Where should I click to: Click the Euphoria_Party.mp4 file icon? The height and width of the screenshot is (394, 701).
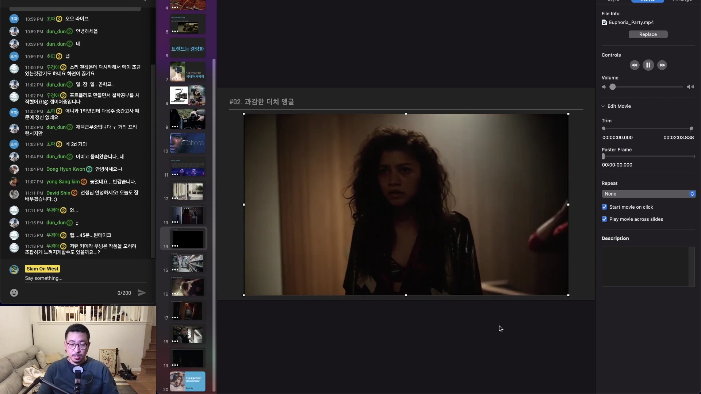click(604, 23)
